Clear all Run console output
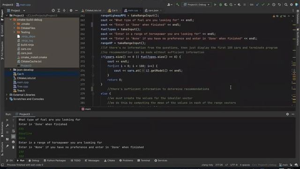This screenshot has height=169, width=300. click(13, 147)
